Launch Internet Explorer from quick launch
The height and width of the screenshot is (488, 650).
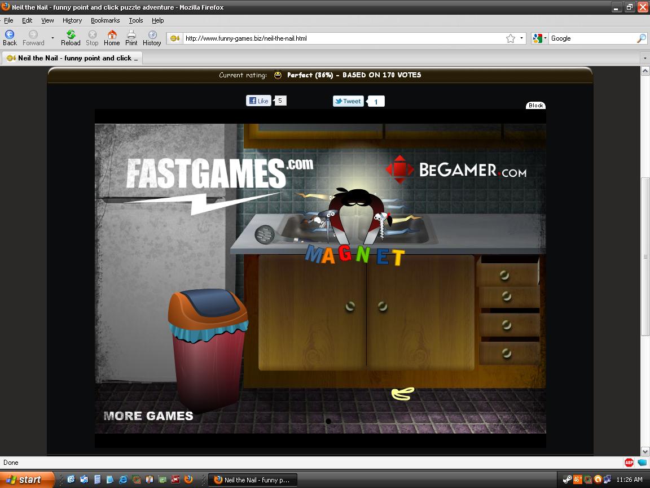tap(123, 480)
